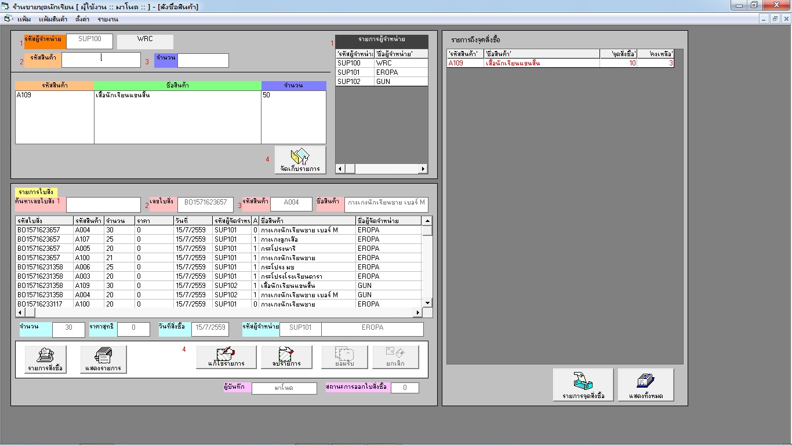792x445 pixels.
Task: Click order table horizontal scroll left arrow
Action: point(20,313)
